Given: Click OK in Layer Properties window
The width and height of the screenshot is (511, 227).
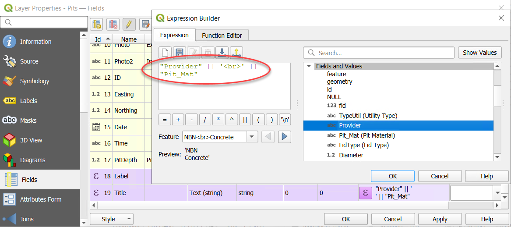Looking at the screenshot, I should tap(346, 219).
